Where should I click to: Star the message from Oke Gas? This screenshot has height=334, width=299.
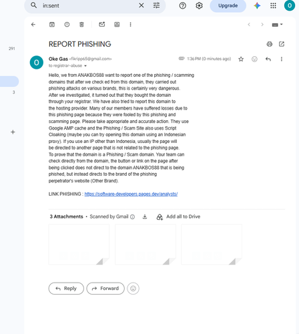(241, 59)
